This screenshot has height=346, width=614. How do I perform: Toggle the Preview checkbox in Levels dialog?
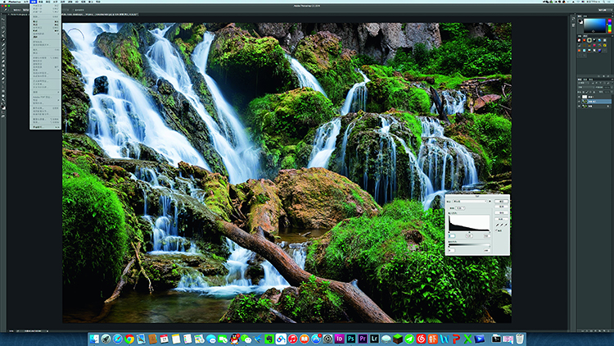pyautogui.click(x=495, y=232)
